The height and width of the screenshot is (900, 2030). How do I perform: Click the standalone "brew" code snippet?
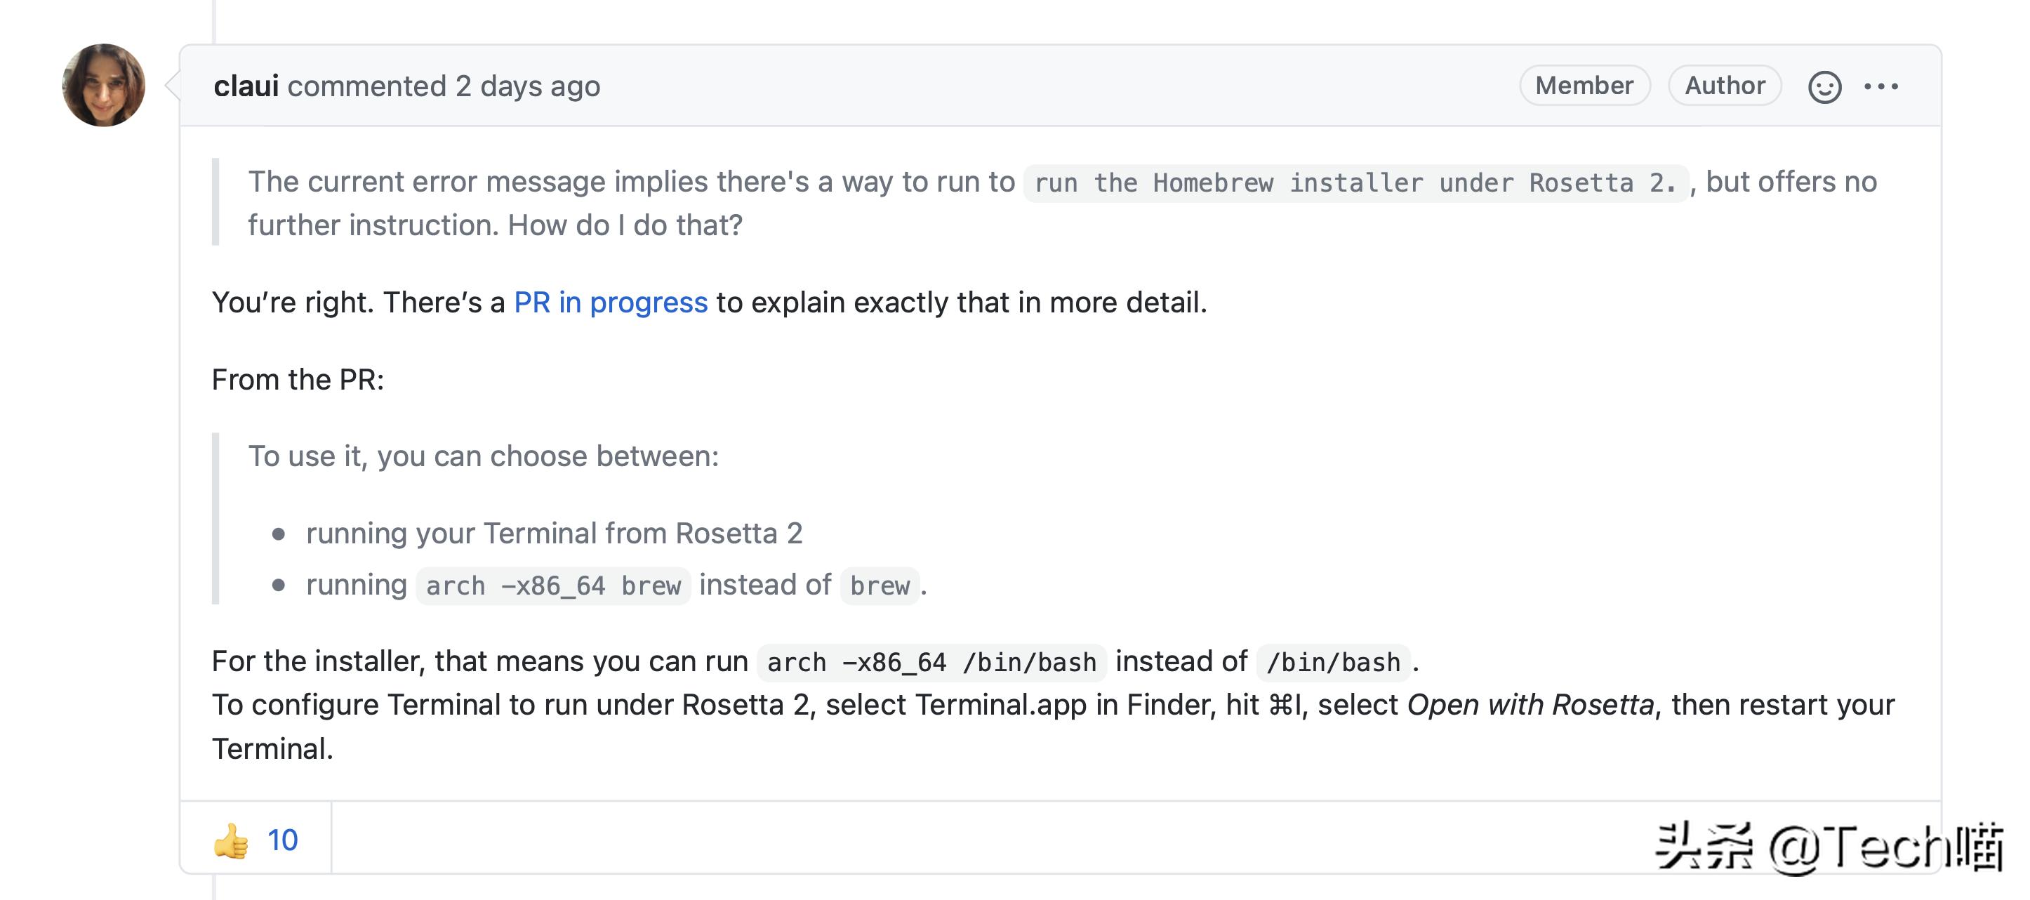click(880, 585)
